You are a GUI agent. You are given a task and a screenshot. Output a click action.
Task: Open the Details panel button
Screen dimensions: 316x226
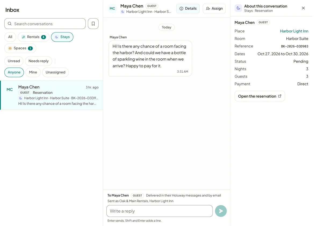(188, 9)
